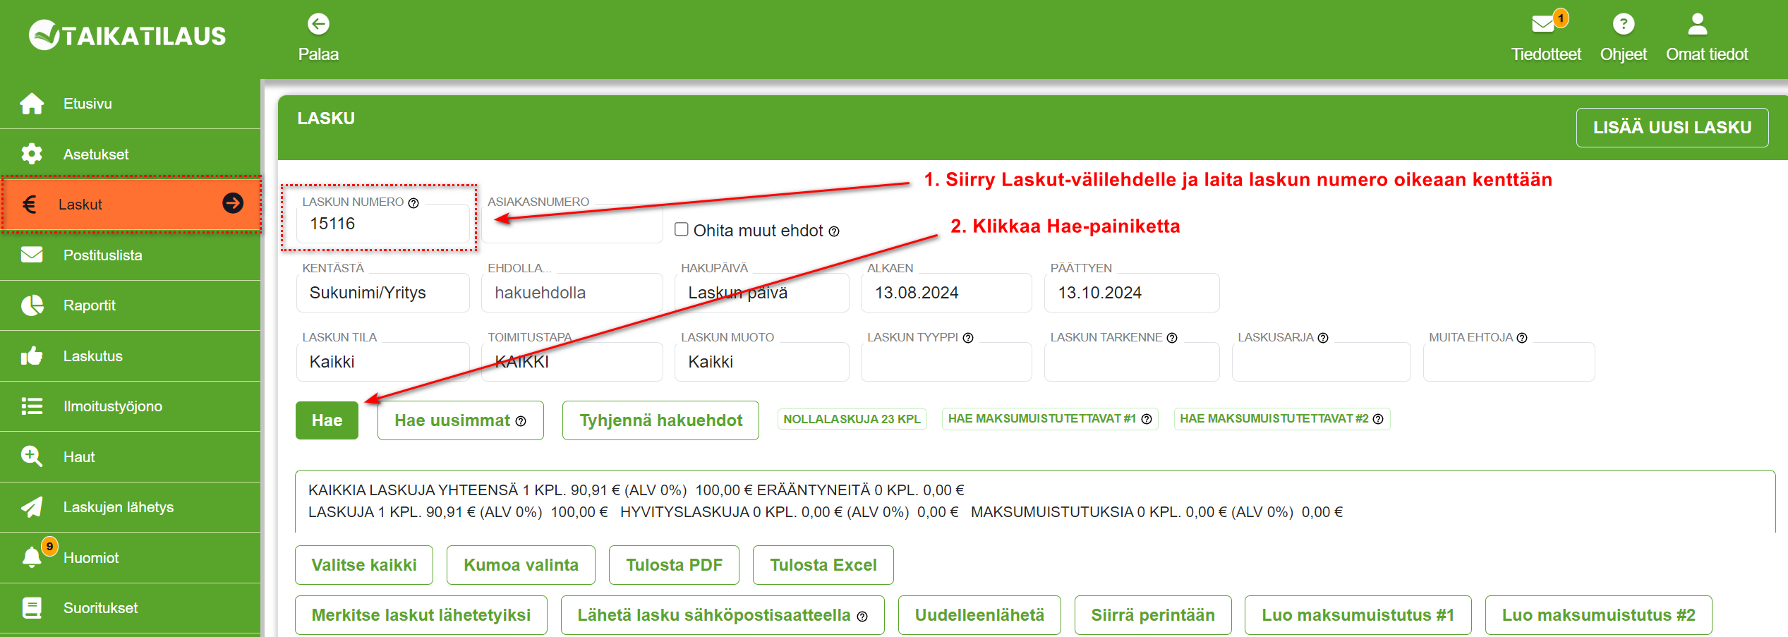Click the help icon beside Laskusarja
1788x637 pixels.
(1323, 338)
